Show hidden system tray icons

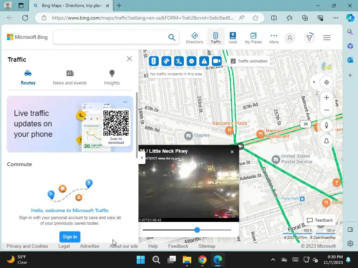tap(273, 260)
